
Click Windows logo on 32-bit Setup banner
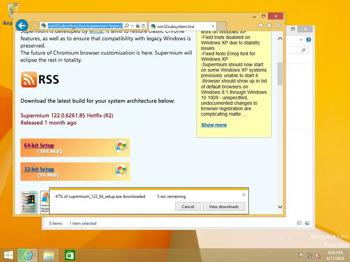(x=121, y=171)
